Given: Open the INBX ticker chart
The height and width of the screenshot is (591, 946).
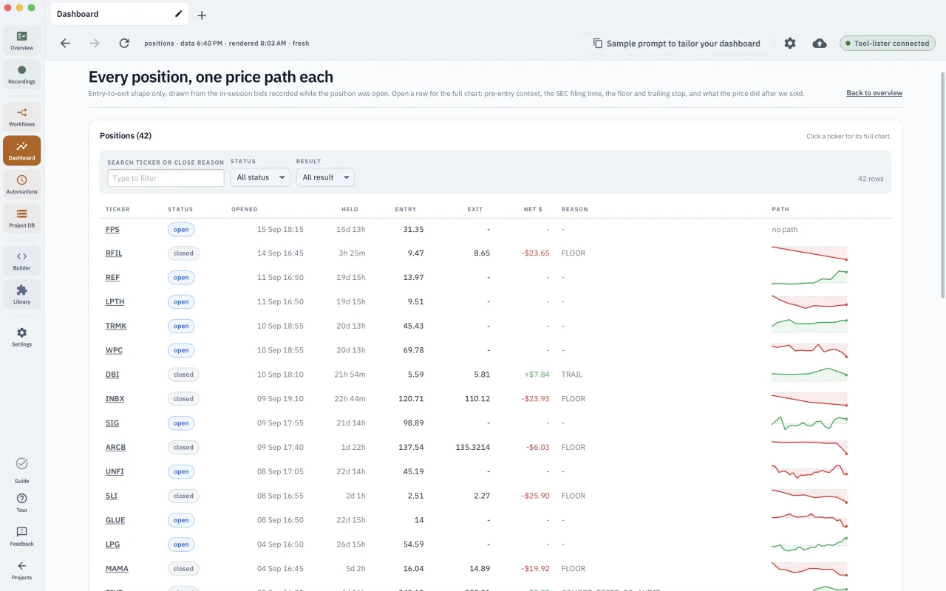Looking at the screenshot, I should 115,399.
